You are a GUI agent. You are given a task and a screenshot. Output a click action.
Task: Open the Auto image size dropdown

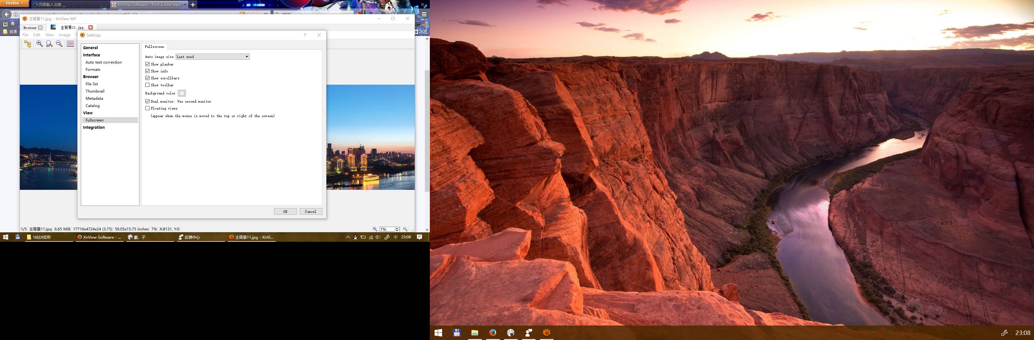(x=212, y=57)
